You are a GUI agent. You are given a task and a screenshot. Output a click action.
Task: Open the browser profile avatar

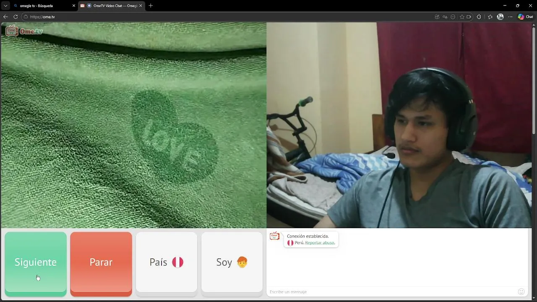(x=500, y=17)
